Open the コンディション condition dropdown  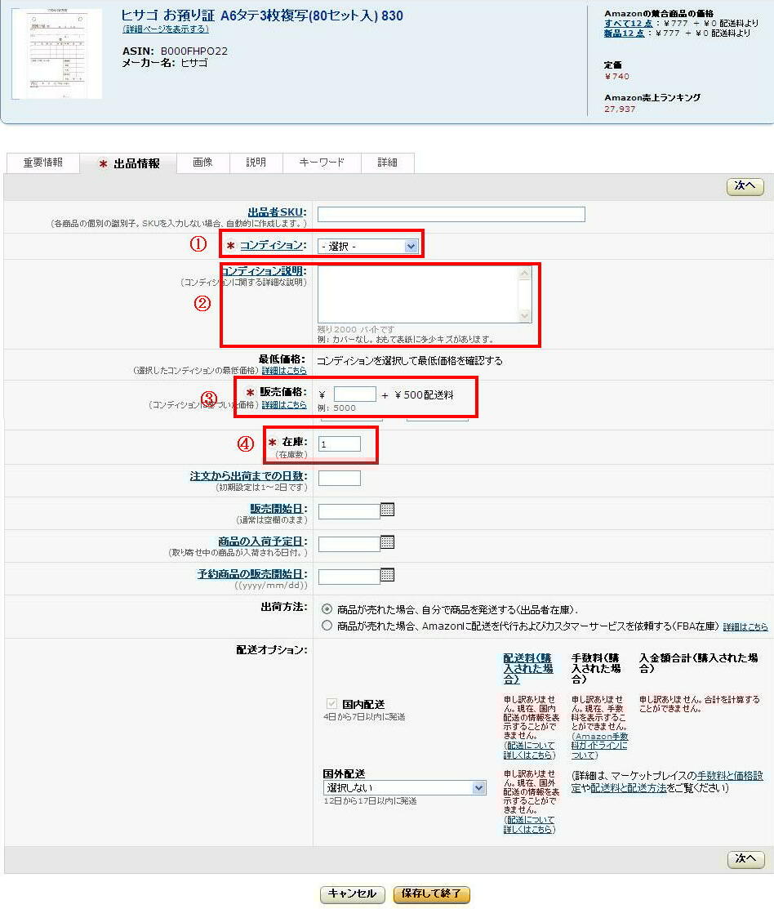pos(367,245)
